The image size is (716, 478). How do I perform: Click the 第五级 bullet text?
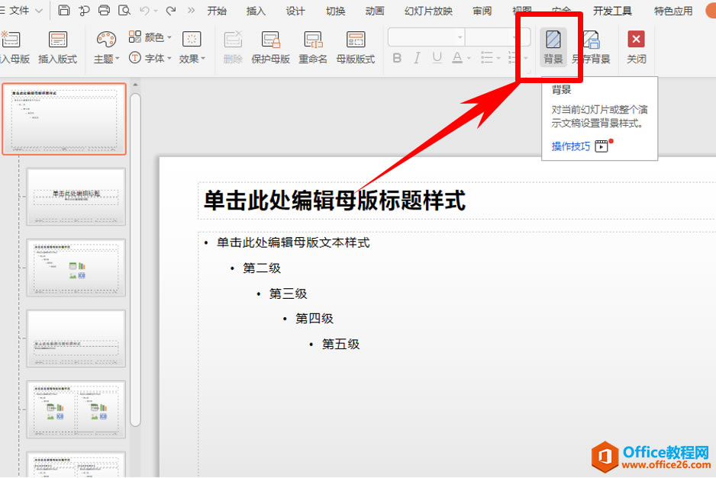(x=340, y=344)
